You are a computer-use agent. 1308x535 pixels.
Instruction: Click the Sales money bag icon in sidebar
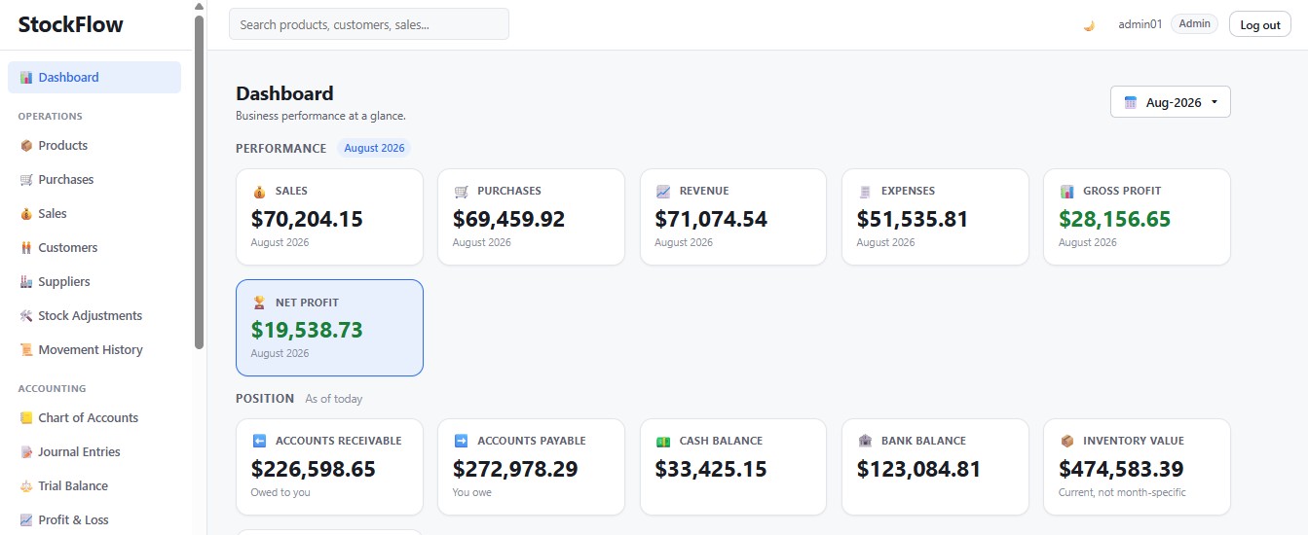(x=26, y=214)
